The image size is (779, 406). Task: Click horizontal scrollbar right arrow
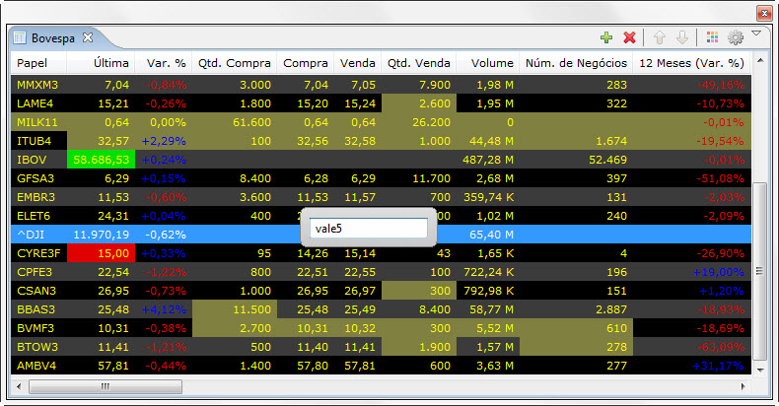point(744,386)
